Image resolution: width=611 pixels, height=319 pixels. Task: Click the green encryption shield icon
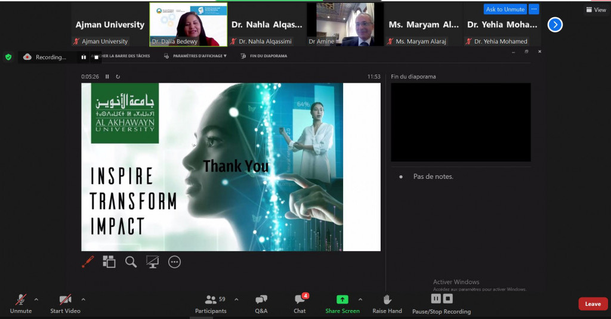8,57
